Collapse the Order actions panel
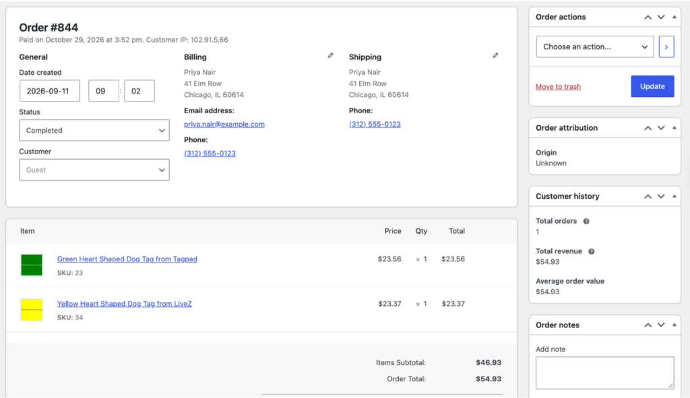This screenshot has width=690, height=398. coord(674,17)
